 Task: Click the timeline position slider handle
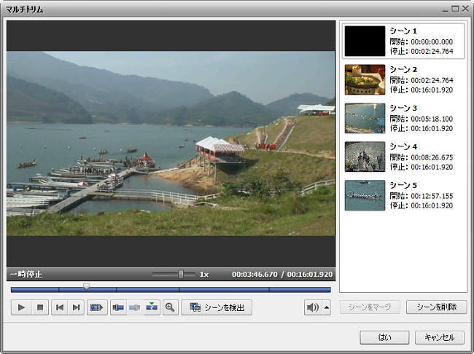87,286
